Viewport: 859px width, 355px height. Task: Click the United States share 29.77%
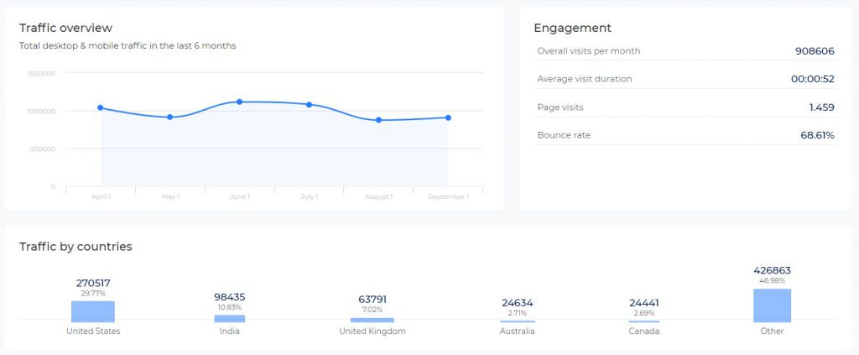tap(93, 294)
